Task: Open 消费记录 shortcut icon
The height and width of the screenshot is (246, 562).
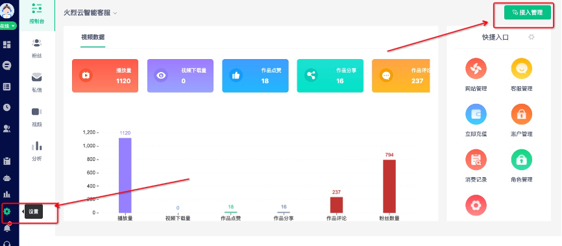Action: [476, 160]
